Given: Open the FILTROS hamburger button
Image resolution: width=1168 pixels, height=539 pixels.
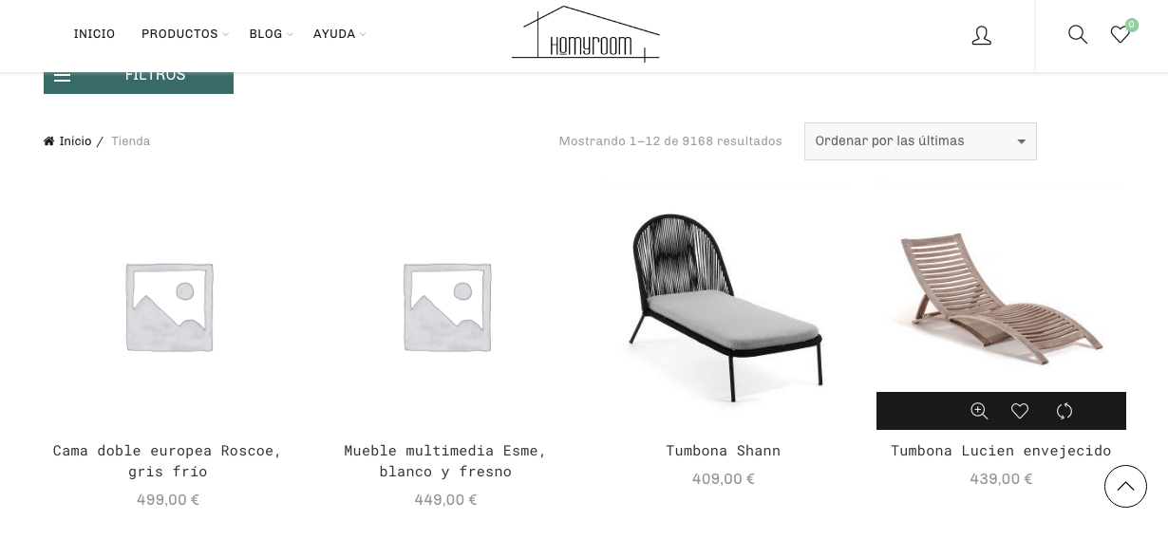Looking at the screenshot, I should (139, 76).
